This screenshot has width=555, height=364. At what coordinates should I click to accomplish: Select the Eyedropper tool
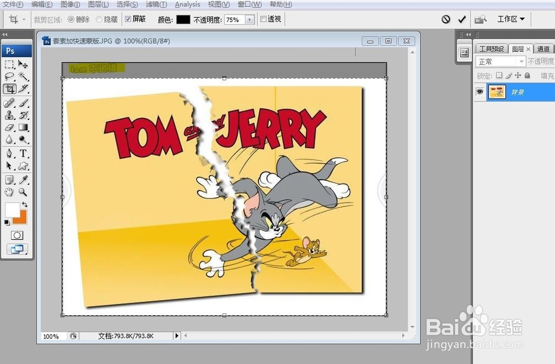[x=23, y=180]
